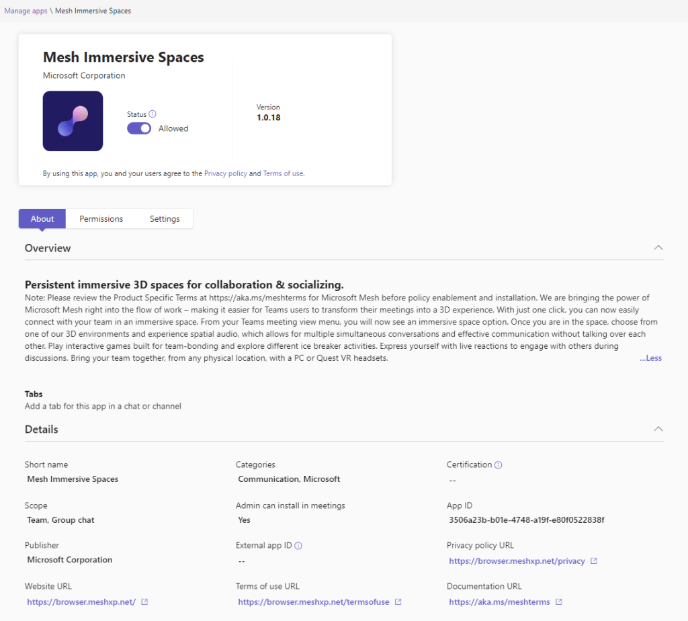The width and height of the screenshot is (688, 621).
Task: Collapse the Details section chevron
Action: tap(658, 429)
